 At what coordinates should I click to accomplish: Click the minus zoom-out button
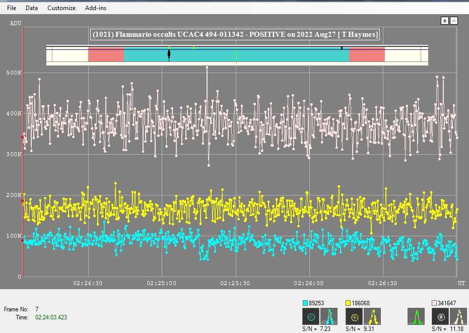pyautogui.click(x=453, y=21)
